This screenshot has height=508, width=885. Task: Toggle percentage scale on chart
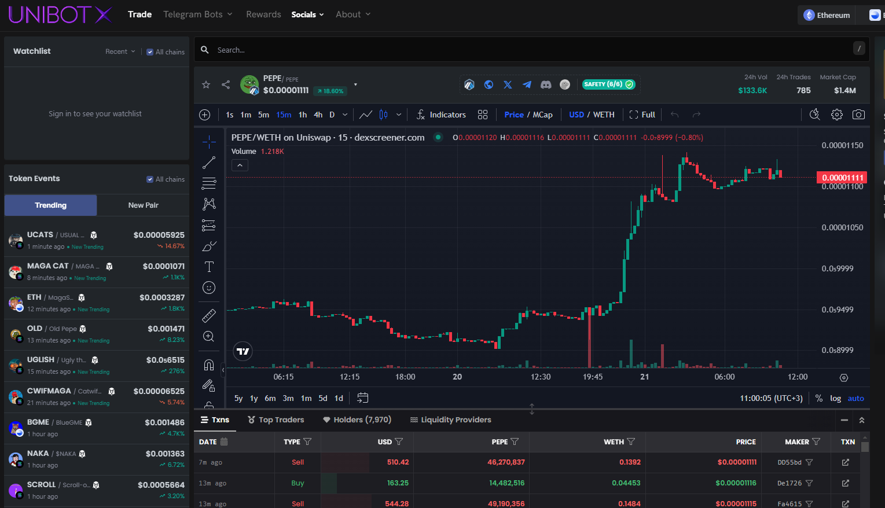(819, 398)
